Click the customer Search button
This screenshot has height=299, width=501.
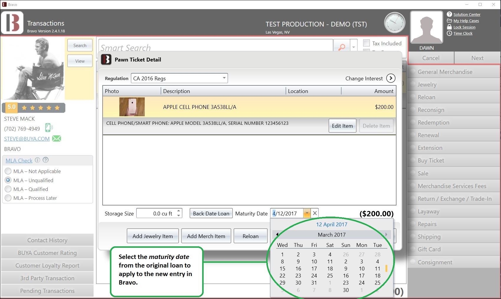click(80, 45)
